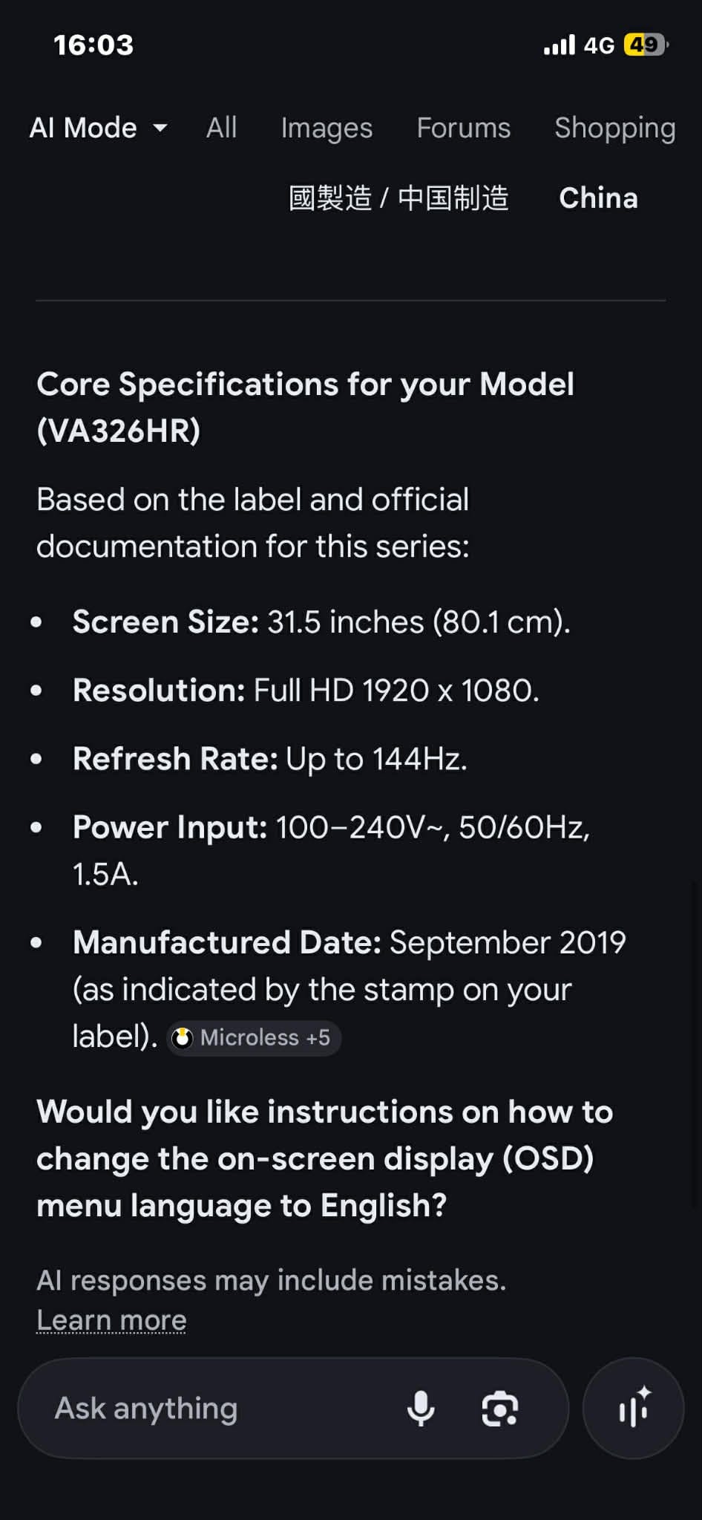The height and width of the screenshot is (1520, 702).
Task: Switch to the Images tab
Action: (x=327, y=128)
